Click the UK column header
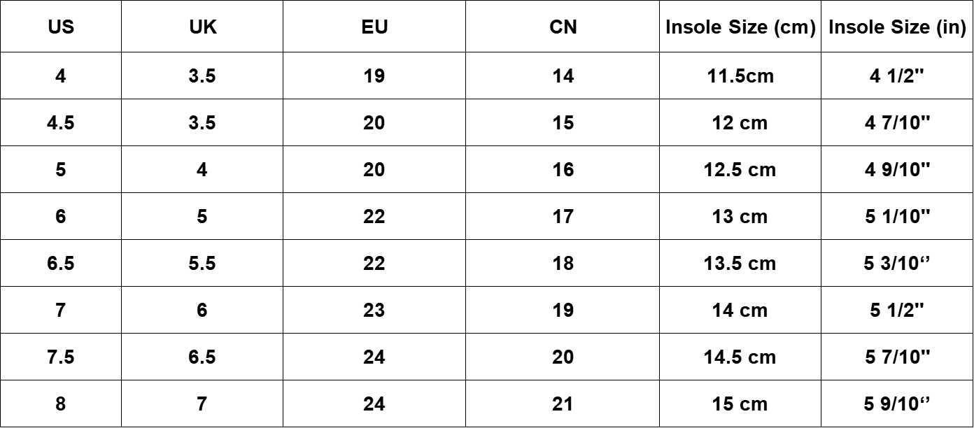Viewport: 974px width, 428px height. (x=202, y=28)
